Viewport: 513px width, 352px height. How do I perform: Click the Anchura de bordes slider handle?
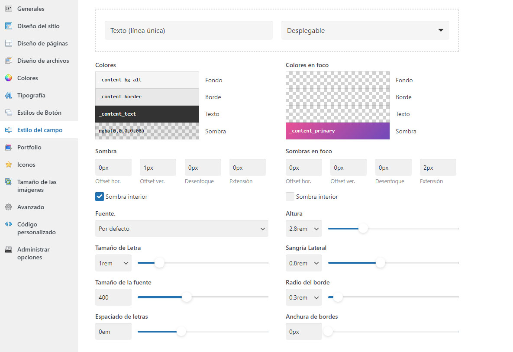pos(328,332)
